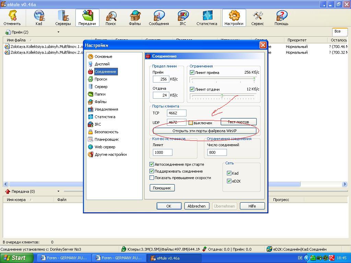Open the Сообщения messages toolbar icon

click(x=159, y=18)
